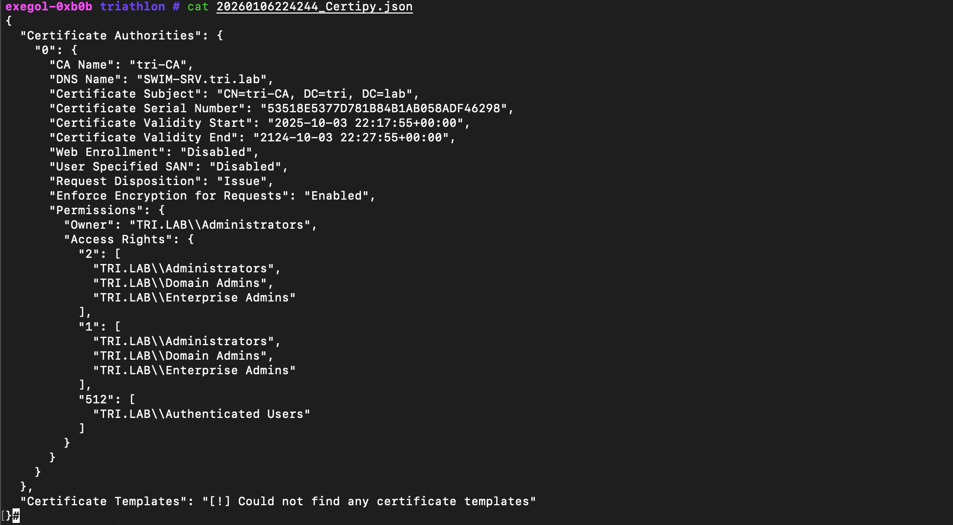Viewport: 953px width, 525px height.
Task: Click the Enforce Encryption "Enabled" value
Action: (x=336, y=196)
